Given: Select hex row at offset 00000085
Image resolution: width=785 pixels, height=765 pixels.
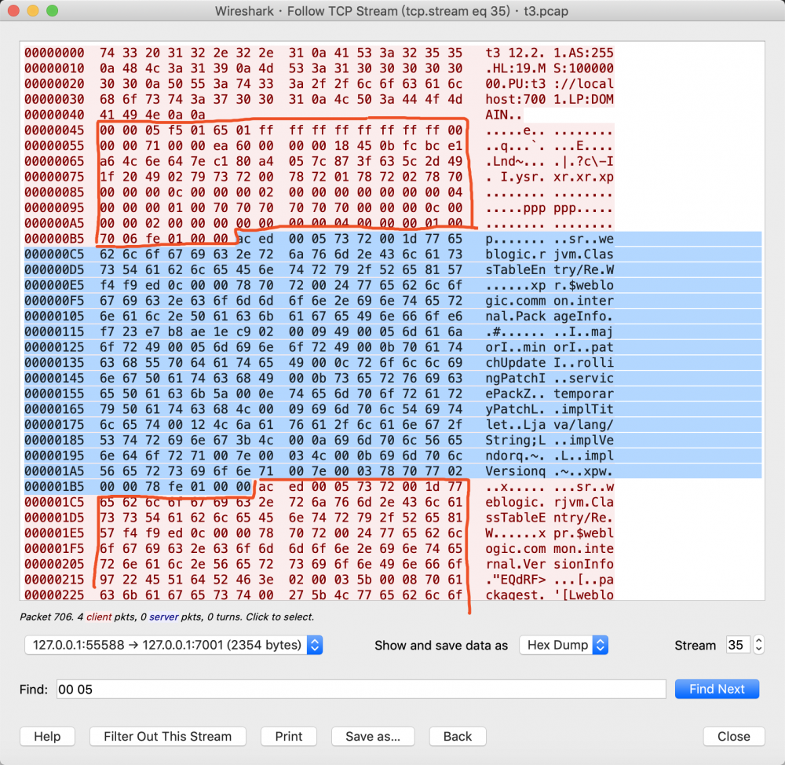Looking at the screenshot, I should [319, 192].
